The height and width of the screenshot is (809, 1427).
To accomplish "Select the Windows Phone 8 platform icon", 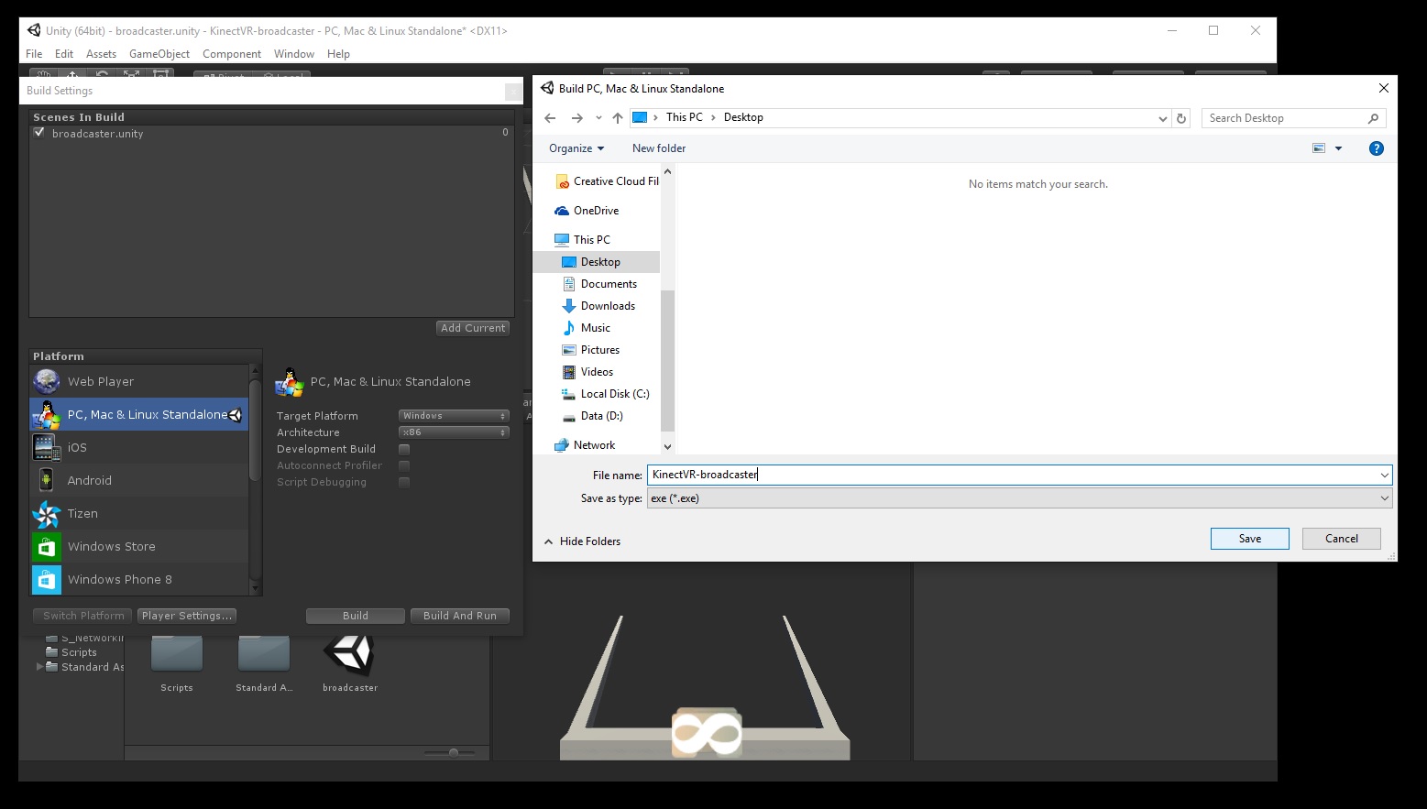I will [46, 580].
